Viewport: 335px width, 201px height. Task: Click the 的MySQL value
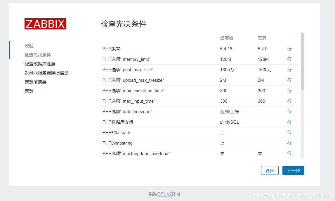point(230,122)
